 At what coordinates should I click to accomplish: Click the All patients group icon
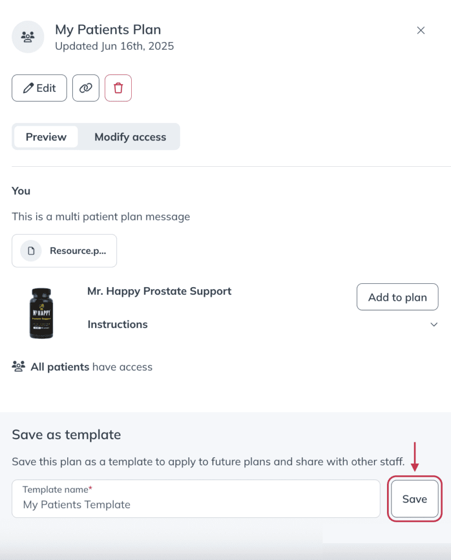pos(19,366)
